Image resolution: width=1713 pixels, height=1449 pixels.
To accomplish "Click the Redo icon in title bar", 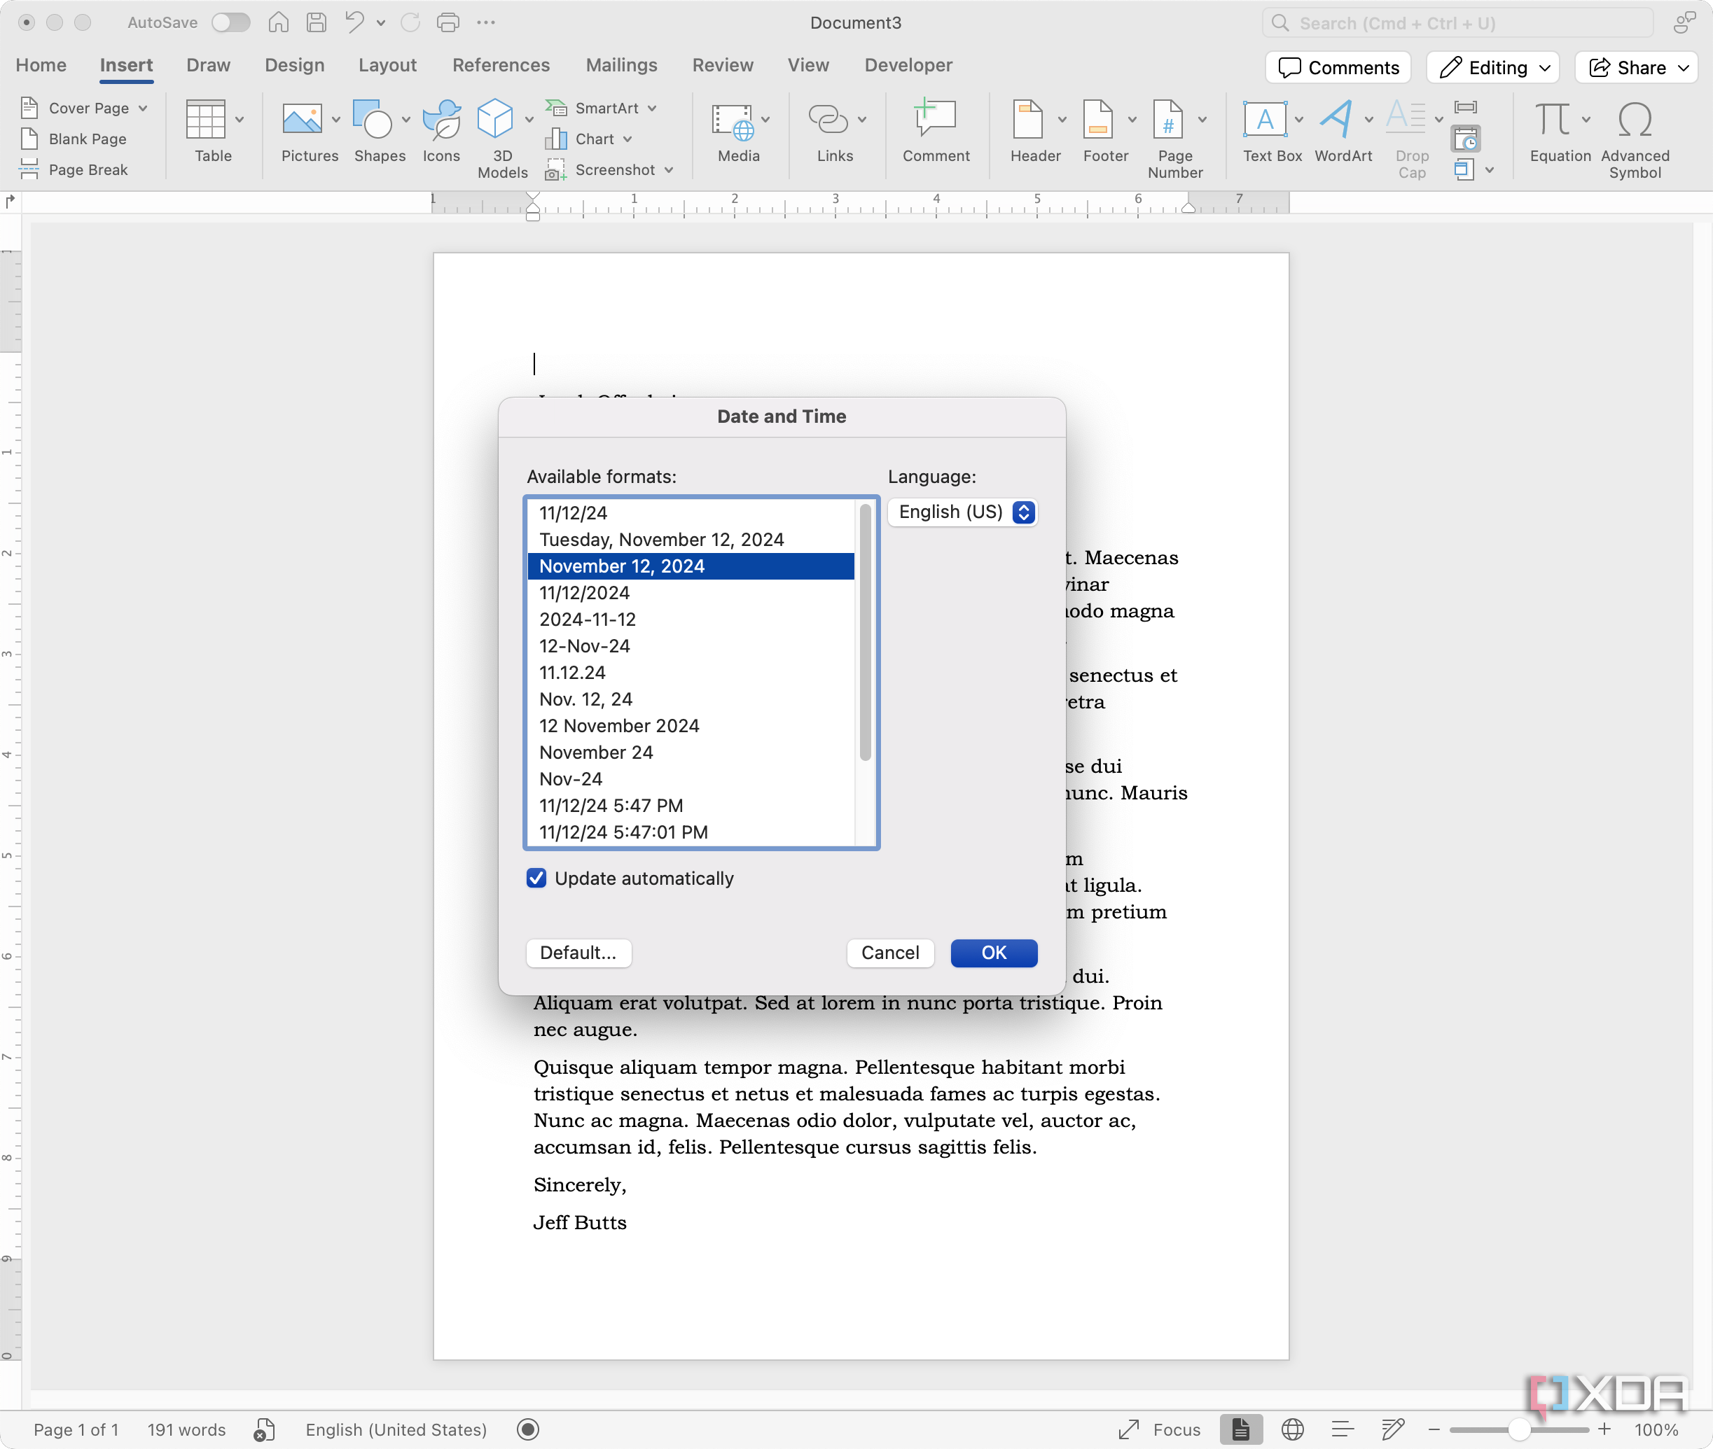I will (410, 22).
